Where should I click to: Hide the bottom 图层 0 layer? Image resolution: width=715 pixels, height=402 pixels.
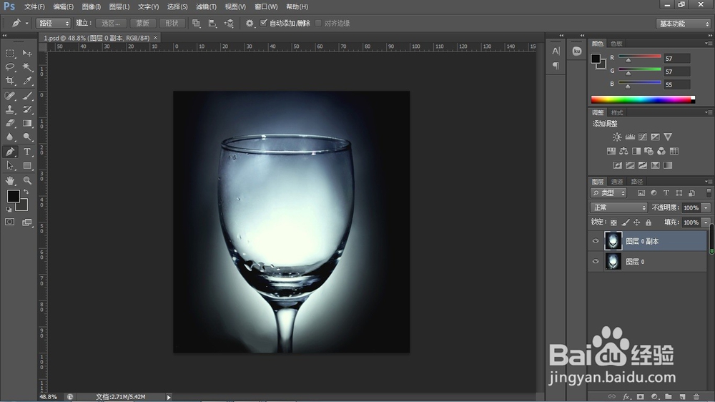[x=596, y=262]
